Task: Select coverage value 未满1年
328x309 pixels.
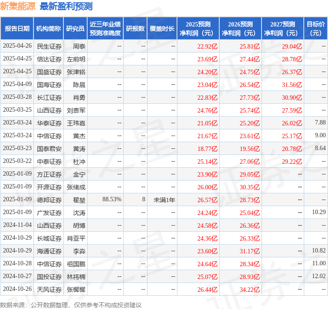Action: 164,200
